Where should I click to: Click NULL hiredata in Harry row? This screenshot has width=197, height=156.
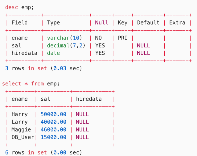pos(82,114)
